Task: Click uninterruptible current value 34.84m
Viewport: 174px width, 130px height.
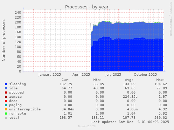Action: point(68,109)
